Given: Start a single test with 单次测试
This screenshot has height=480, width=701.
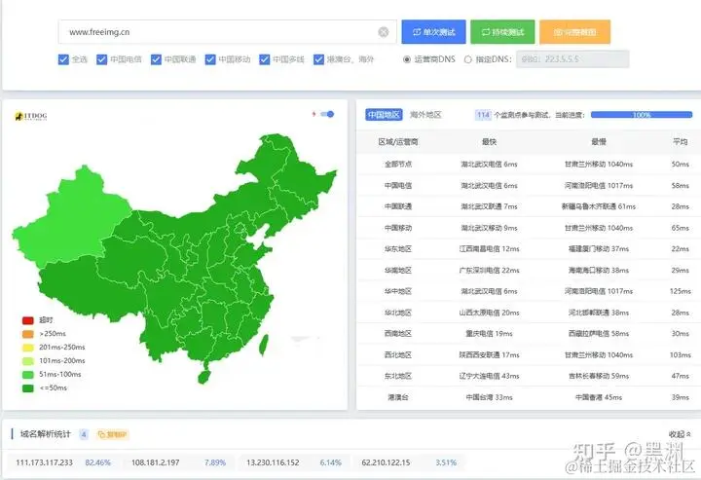Looking at the screenshot, I should click(433, 32).
